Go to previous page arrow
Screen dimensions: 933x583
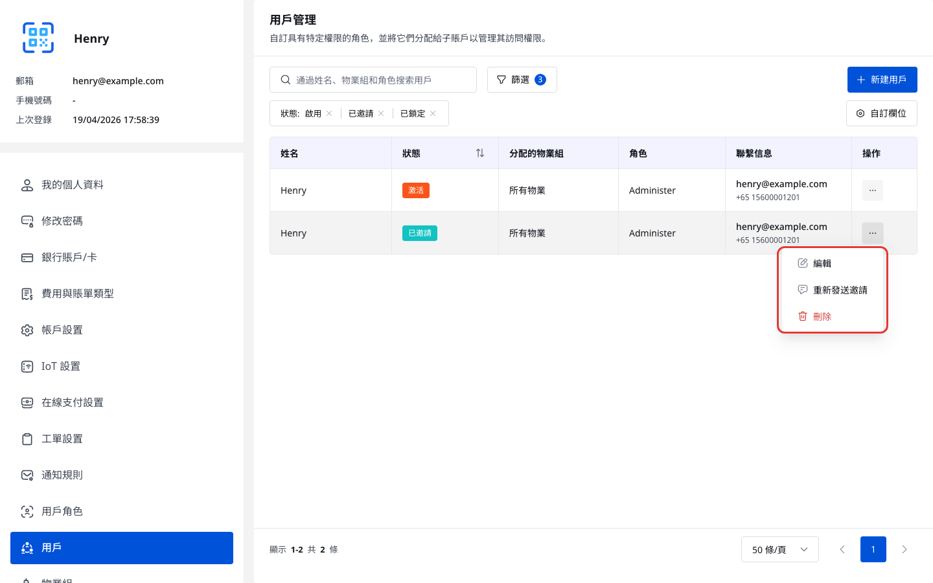point(842,549)
